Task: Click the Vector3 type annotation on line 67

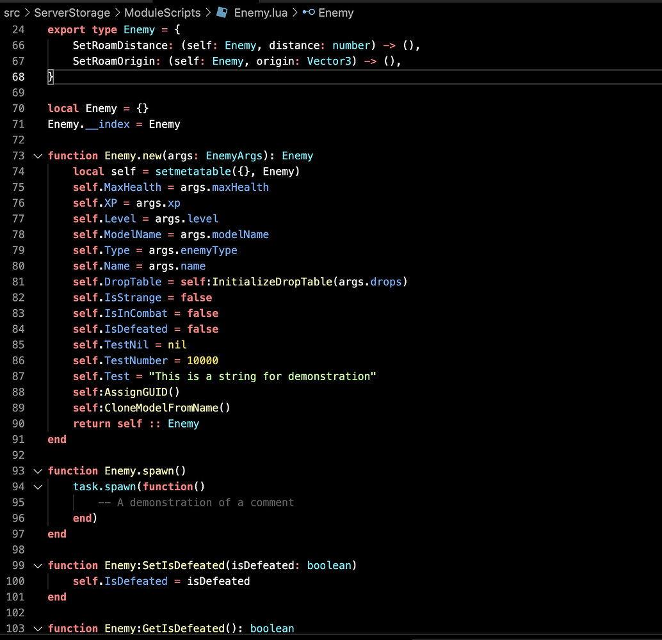Action: point(328,61)
